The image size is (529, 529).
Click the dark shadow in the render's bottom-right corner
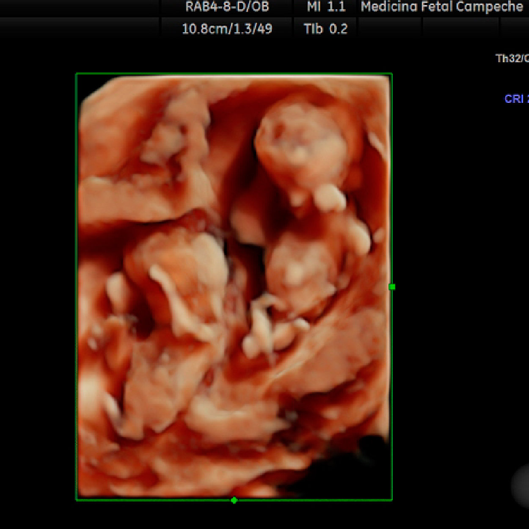tap(360, 466)
